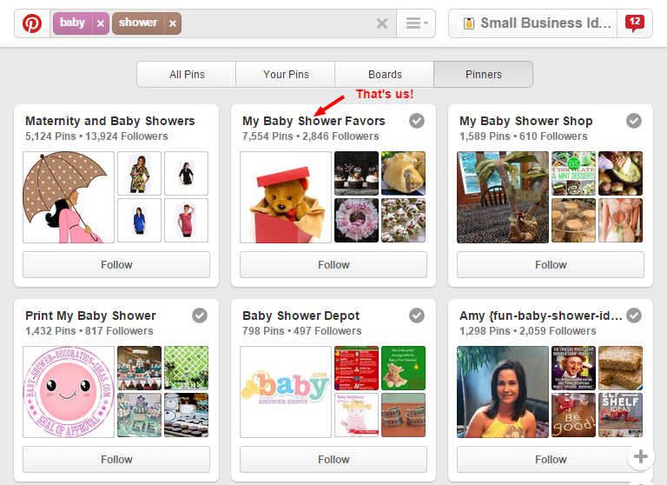Screen dimensions: 667x485
Task: Open the green lattice pattern pin thumbnail
Action: pyautogui.click(x=187, y=368)
